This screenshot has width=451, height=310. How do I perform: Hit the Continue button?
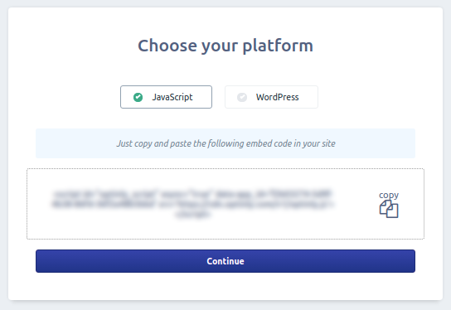[x=225, y=261]
